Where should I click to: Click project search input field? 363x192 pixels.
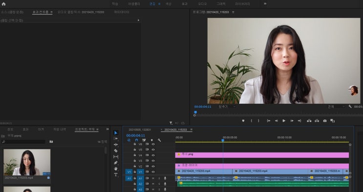(23, 142)
